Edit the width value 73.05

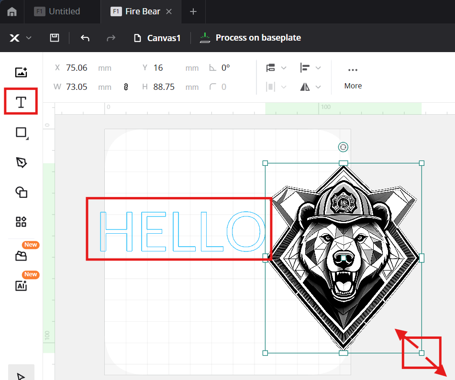pyautogui.click(x=77, y=87)
